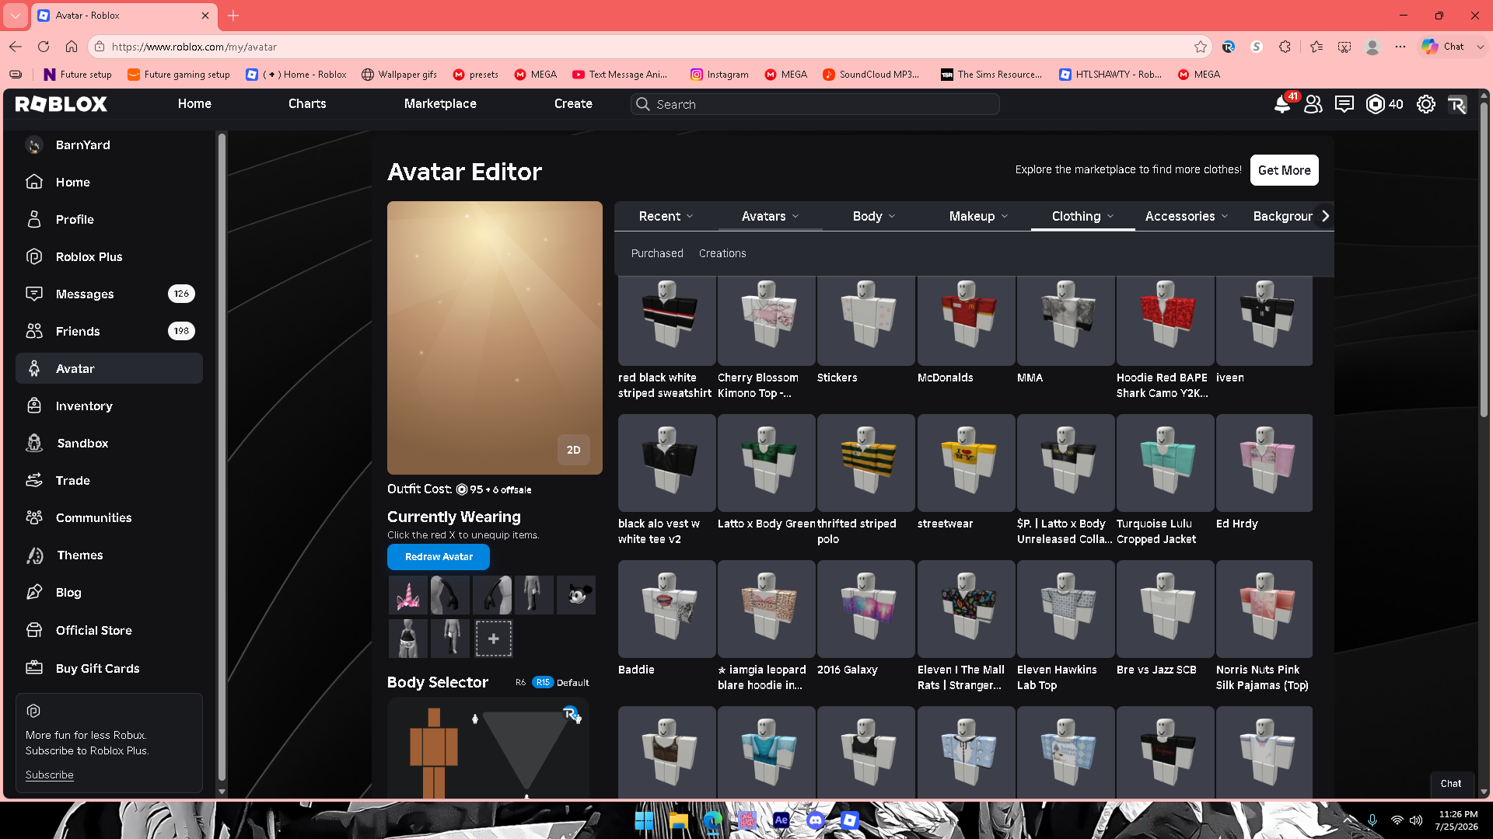Go to Messages with 126 unread
Image resolution: width=1493 pixels, height=839 pixels.
109,294
